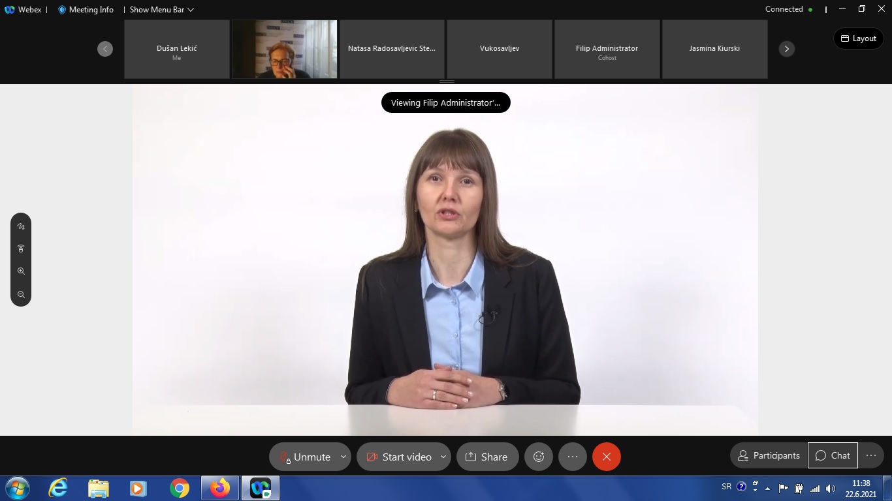Open Windows Media Player from taskbar
This screenshot has width=892, height=501.
[138, 488]
